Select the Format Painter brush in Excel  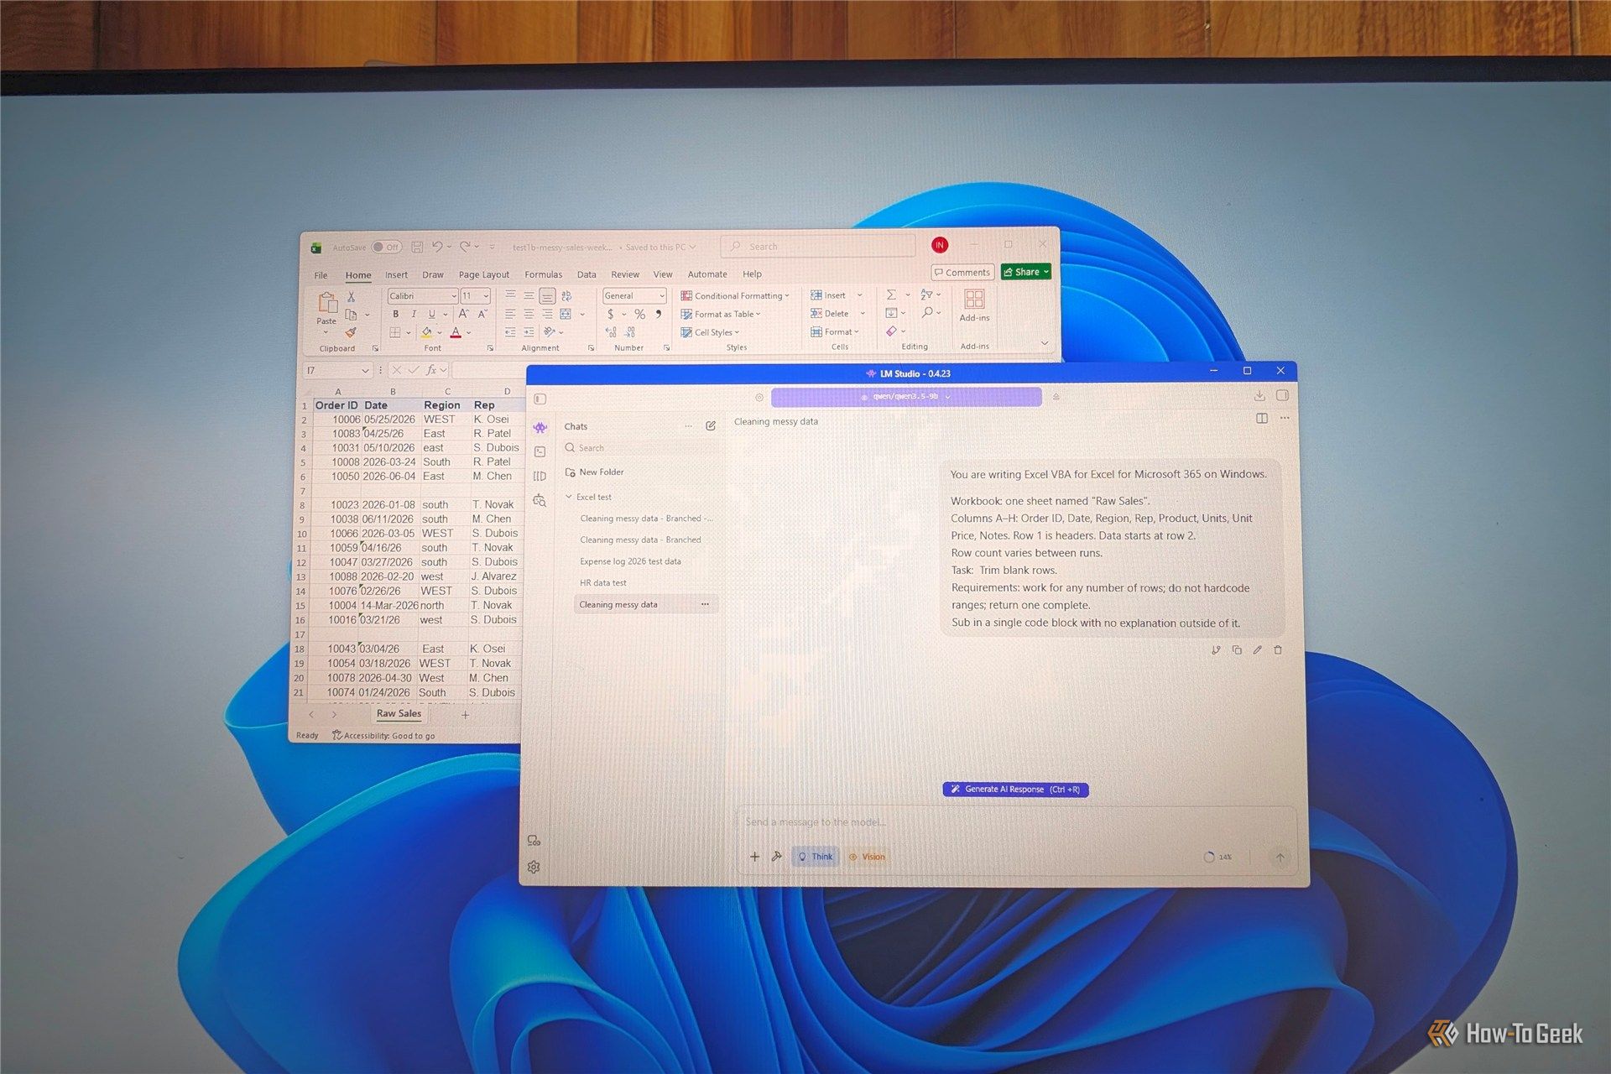pos(352,332)
